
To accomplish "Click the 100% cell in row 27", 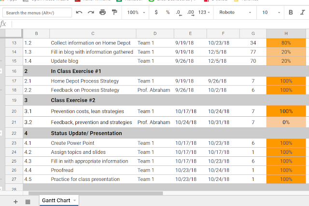I will (286, 179).
